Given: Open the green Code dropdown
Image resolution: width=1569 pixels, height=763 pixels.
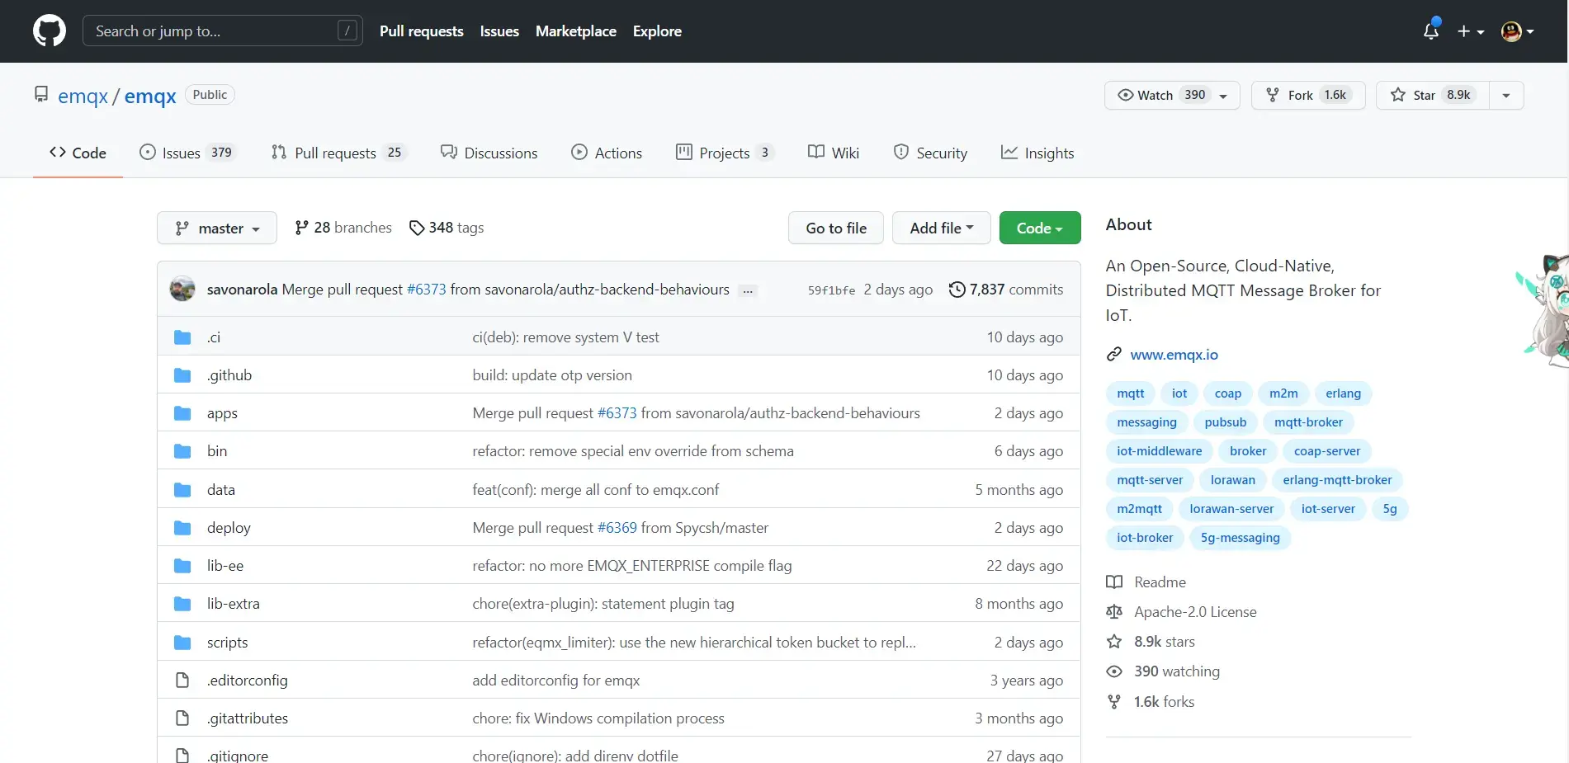Looking at the screenshot, I should pos(1039,228).
